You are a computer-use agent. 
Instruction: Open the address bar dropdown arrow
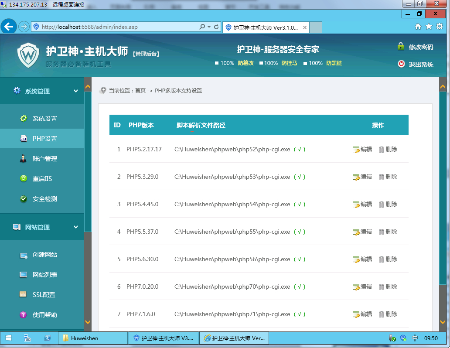coord(209,27)
